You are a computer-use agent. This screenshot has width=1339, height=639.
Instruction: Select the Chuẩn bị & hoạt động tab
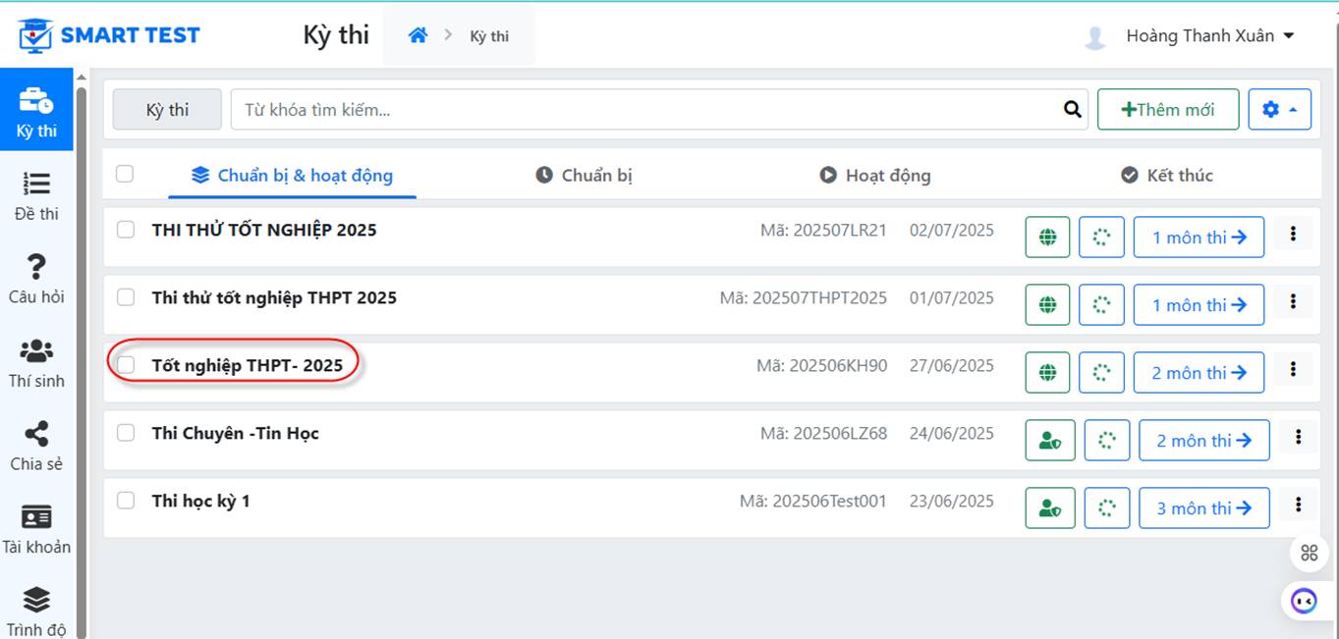(292, 176)
